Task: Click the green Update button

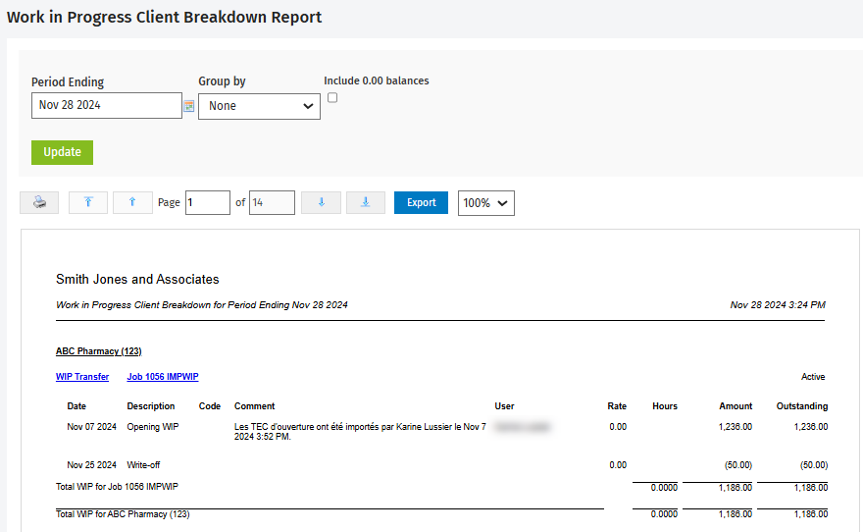Action: coord(62,152)
